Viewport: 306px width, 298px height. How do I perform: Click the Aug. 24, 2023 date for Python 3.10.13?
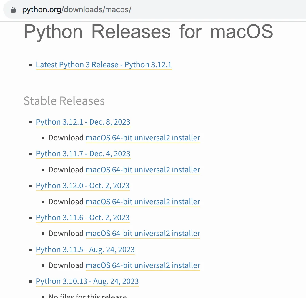(117, 281)
